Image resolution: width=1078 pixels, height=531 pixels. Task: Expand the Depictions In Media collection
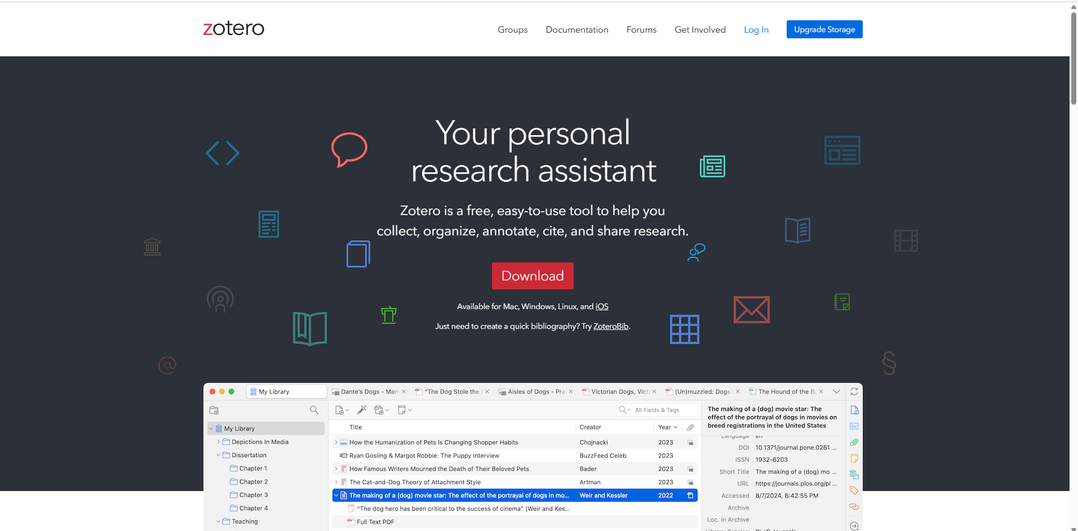(x=219, y=442)
